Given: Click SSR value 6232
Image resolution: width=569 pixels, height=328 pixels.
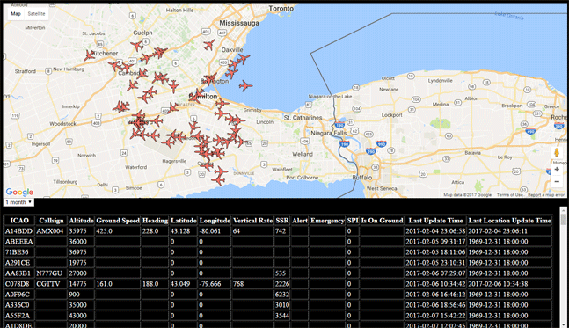Looking at the screenshot, I should pyautogui.click(x=282, y=295).
